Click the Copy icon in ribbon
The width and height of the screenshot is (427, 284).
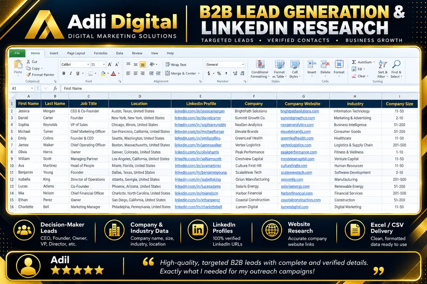coord(28,68)
